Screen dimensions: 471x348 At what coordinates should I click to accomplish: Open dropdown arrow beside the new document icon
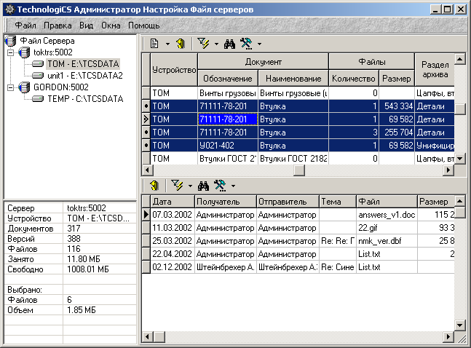click(x=167, y=44)
